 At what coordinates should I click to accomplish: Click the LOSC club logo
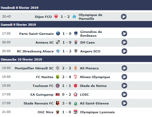tap(75, 94)
